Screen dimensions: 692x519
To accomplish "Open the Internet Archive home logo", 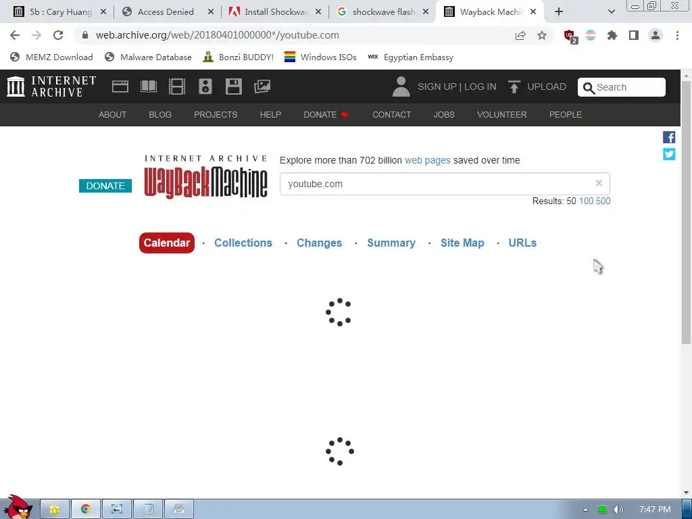I will tap(51, 86).
